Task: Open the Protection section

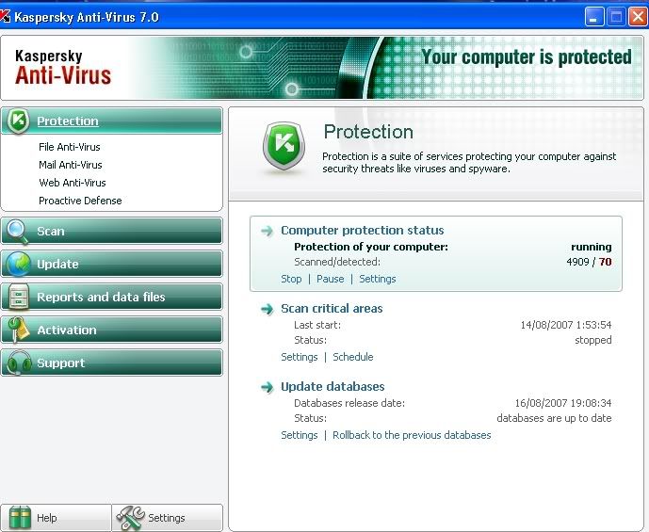Action: 112,121
